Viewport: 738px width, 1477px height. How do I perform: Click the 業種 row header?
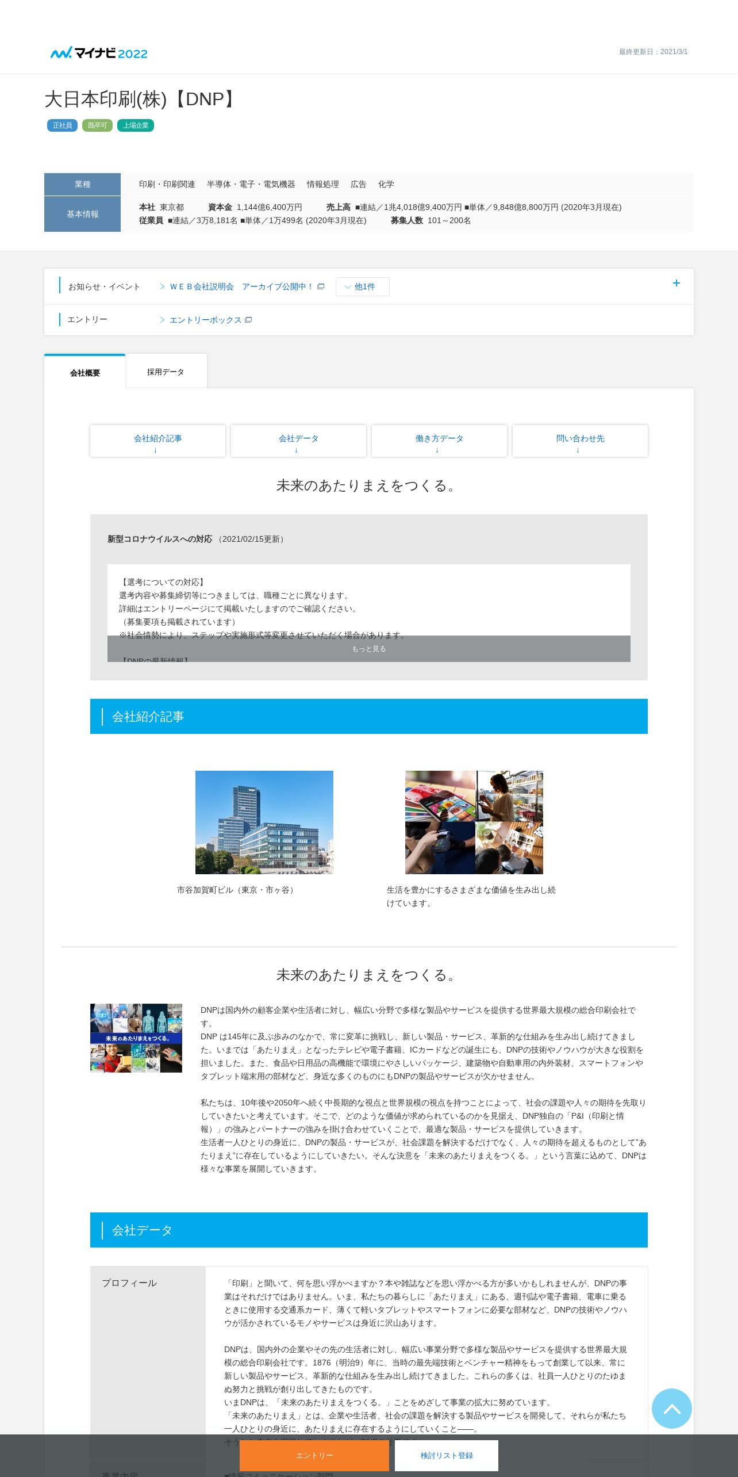click(82, 184)
